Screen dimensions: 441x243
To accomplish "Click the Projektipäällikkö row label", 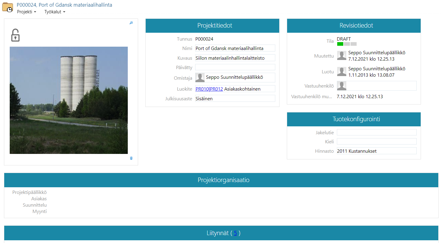I will [29, 192].
